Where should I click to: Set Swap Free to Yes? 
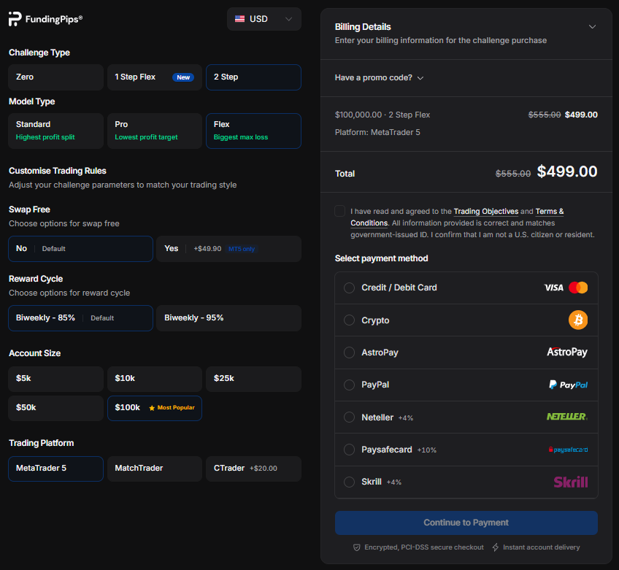pyautogui.click(x=229, y=249)
